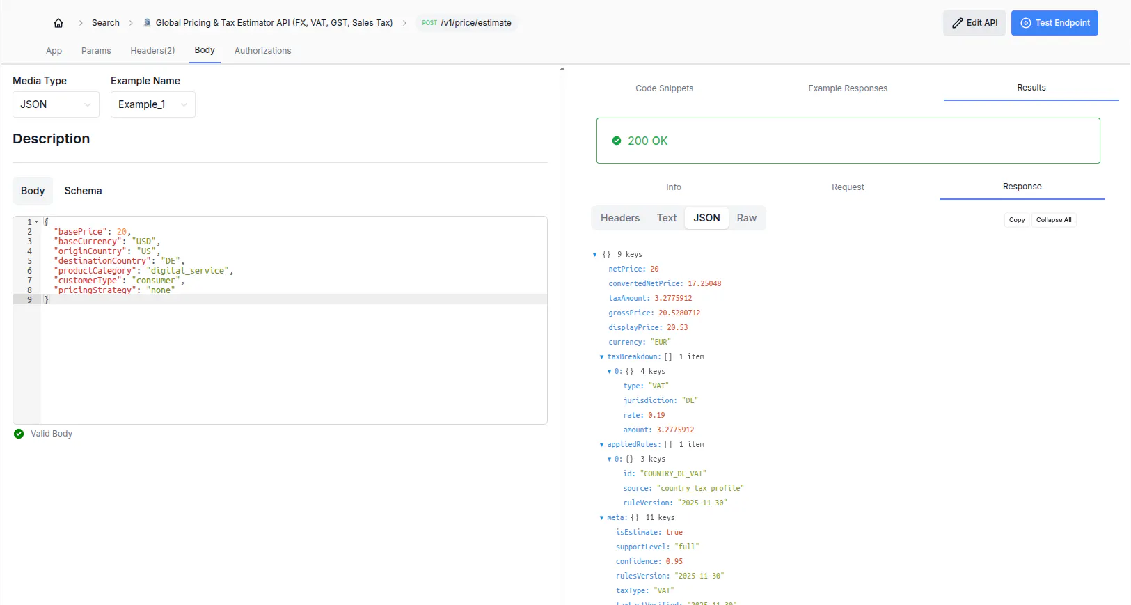The image size is (1131, 605).
Task: Fold JSON body at line 1 arrow
Action: (36, 222)
